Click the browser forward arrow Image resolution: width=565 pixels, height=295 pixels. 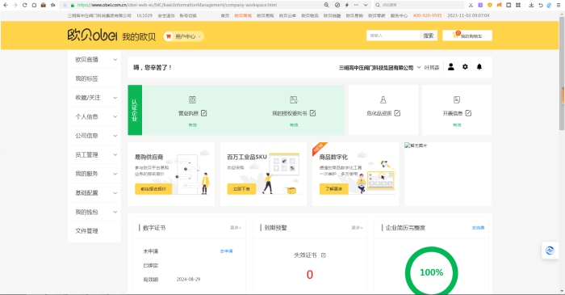coord(15,5)
